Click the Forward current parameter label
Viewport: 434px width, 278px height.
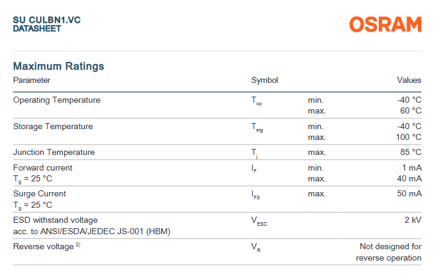43,168
